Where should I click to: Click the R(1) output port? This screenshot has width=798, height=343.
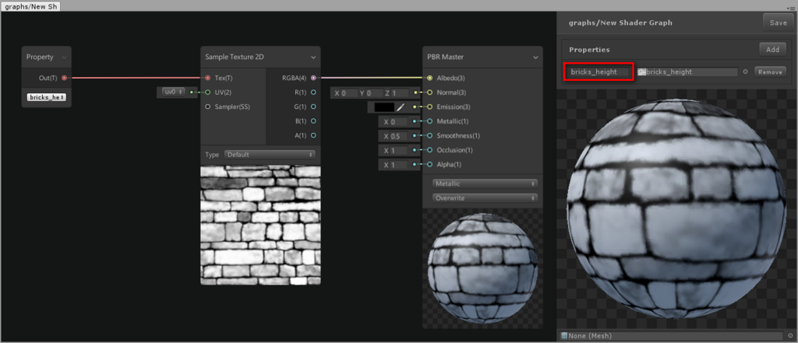(x=313, y=93)
